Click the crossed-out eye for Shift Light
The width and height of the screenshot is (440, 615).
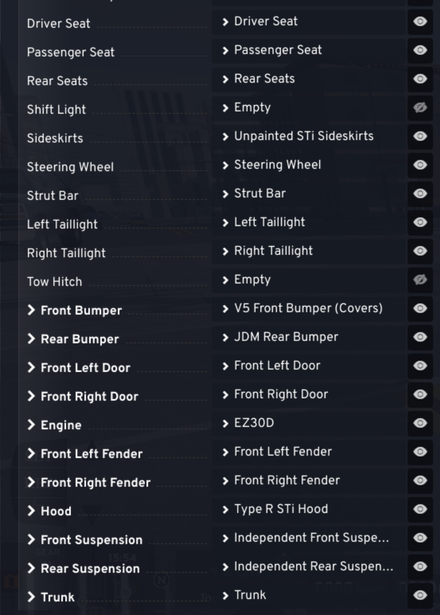pyautogui.click(x=420, y=108)
